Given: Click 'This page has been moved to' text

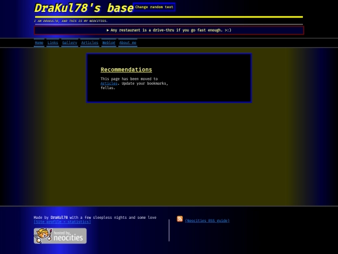Looking at the screenshot, I should click(129, 79).
